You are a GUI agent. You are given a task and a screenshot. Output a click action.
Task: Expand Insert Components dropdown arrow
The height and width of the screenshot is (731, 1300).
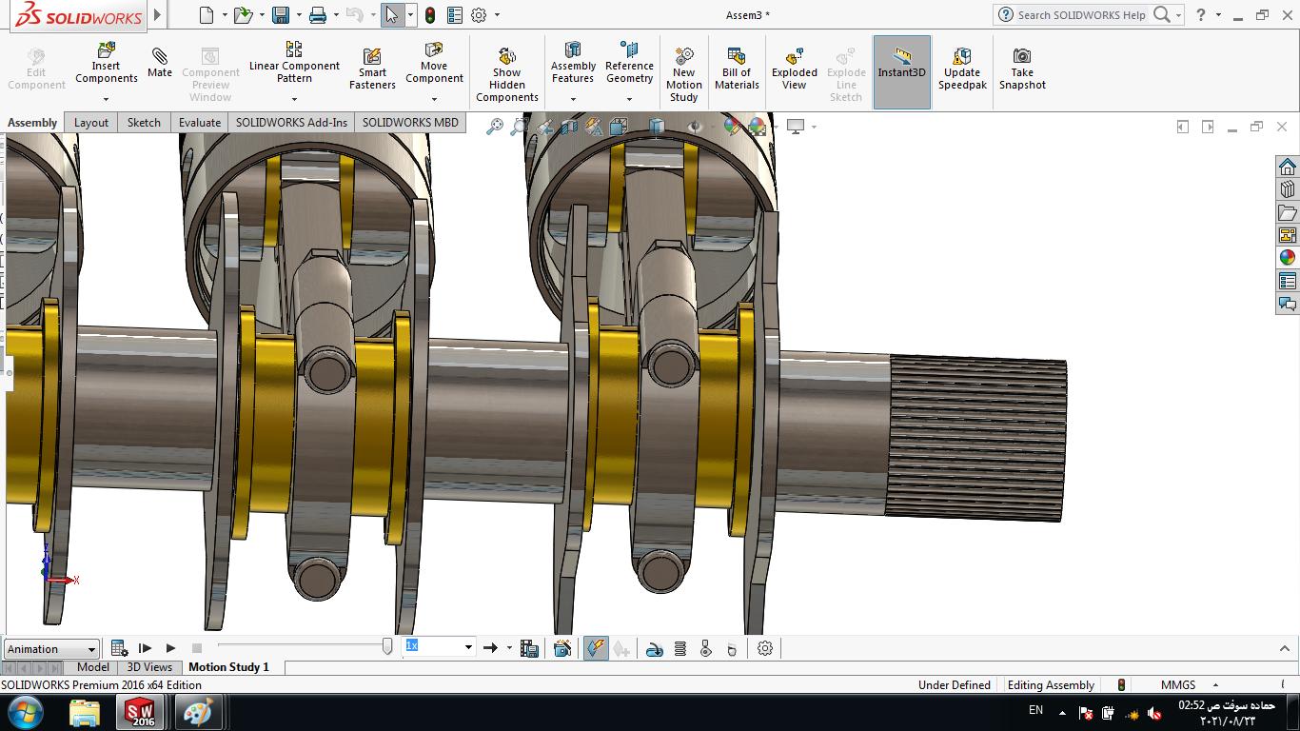coord(107,99)
